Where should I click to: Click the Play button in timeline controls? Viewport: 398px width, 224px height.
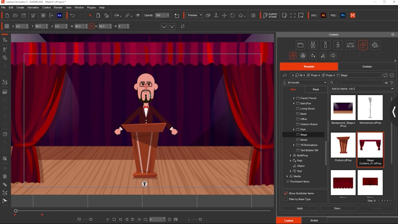pos(108,219)
